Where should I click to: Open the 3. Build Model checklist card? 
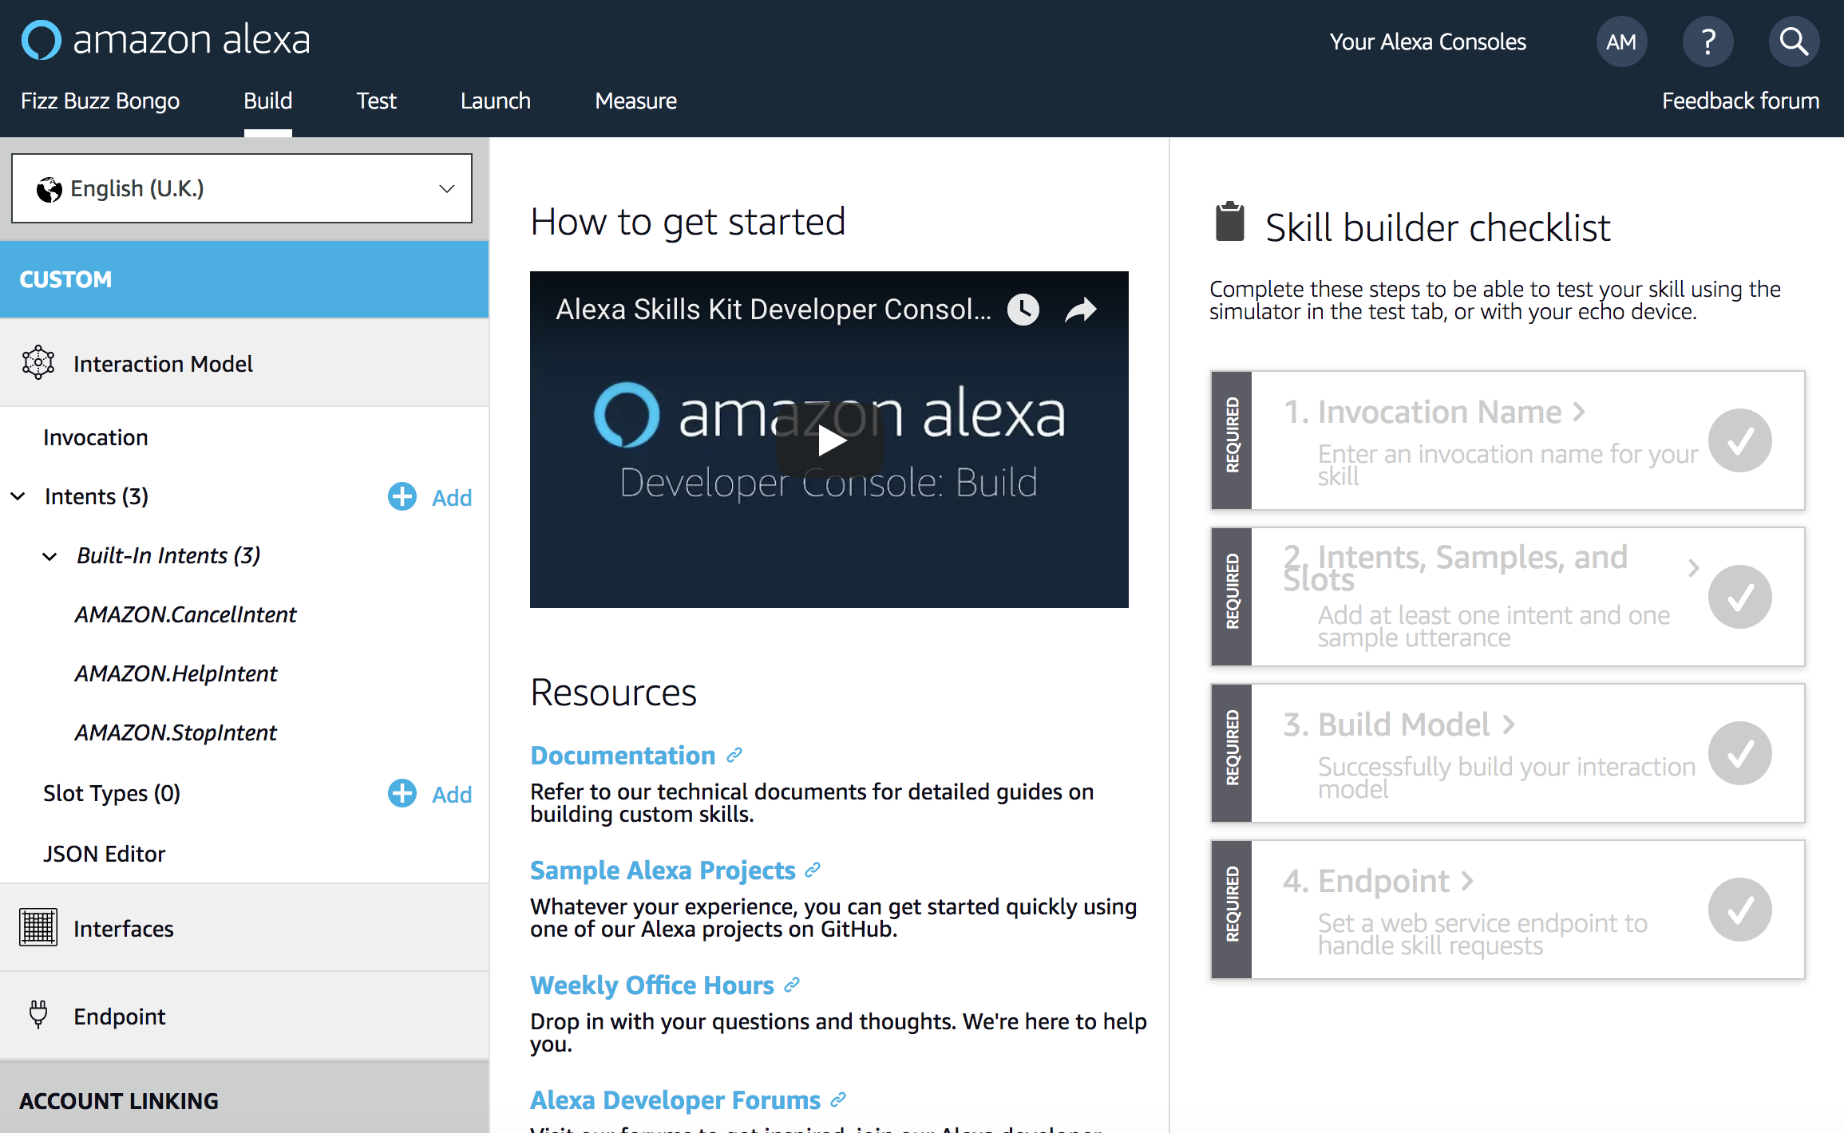pyautogui.click(x=1508, y=753)
